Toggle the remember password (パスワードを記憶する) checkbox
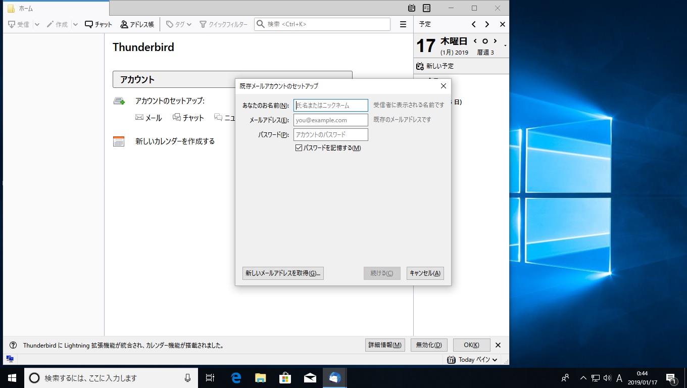The width and height of the screenshot is (687, 388). point(299,148)
